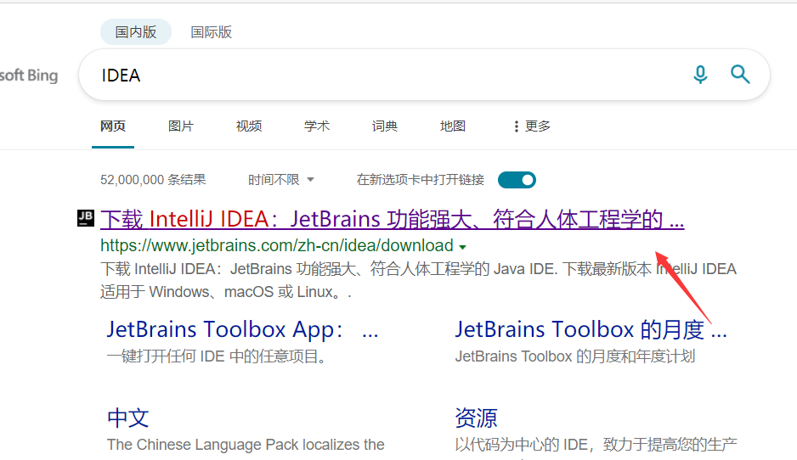Click the Microsoft Bing logo
This screenshot has height=460, width=797.
pyautogui.click(x=29, y=76)
